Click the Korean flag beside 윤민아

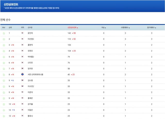point(23,33)
